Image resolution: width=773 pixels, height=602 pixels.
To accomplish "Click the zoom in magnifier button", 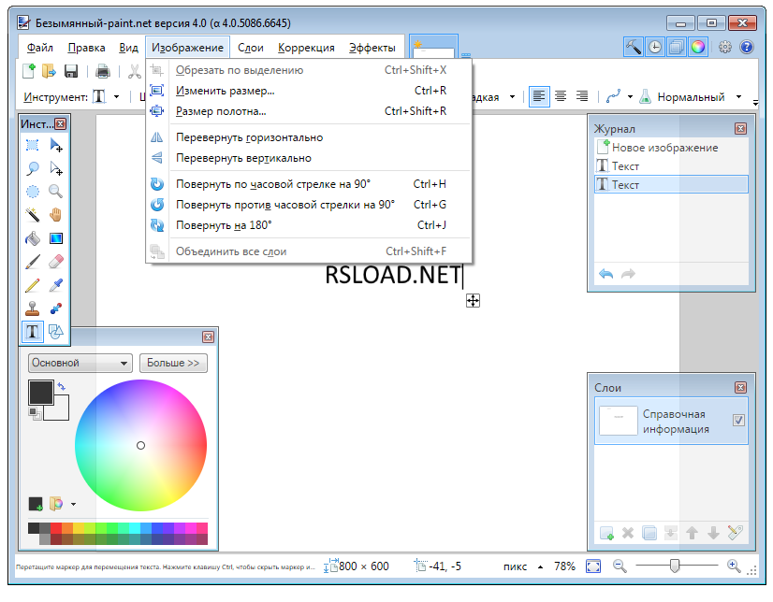I will click(734, 566).
